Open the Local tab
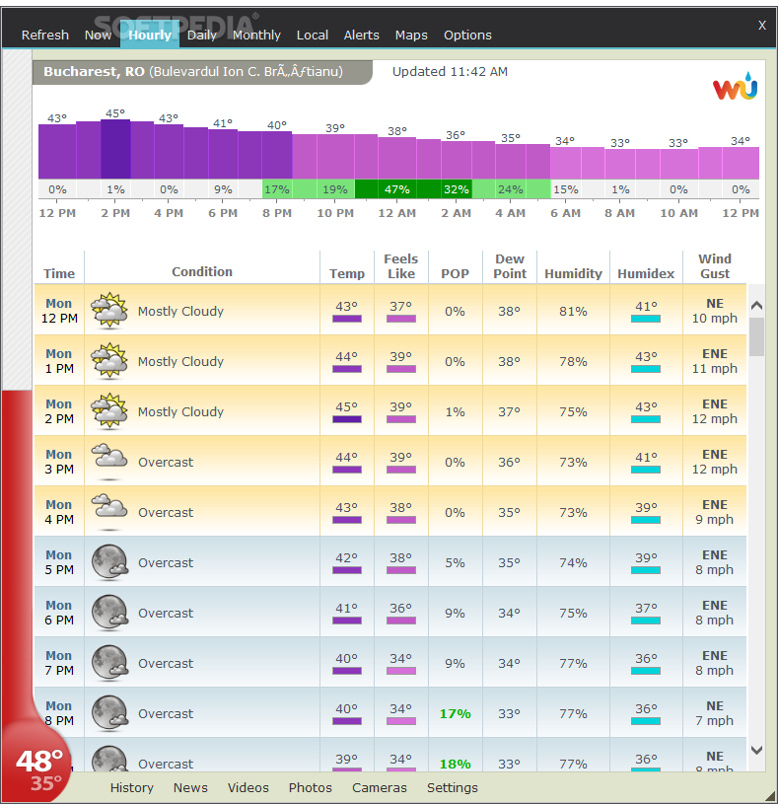Viewport: 778px width, 804px height. coord(313,35)
